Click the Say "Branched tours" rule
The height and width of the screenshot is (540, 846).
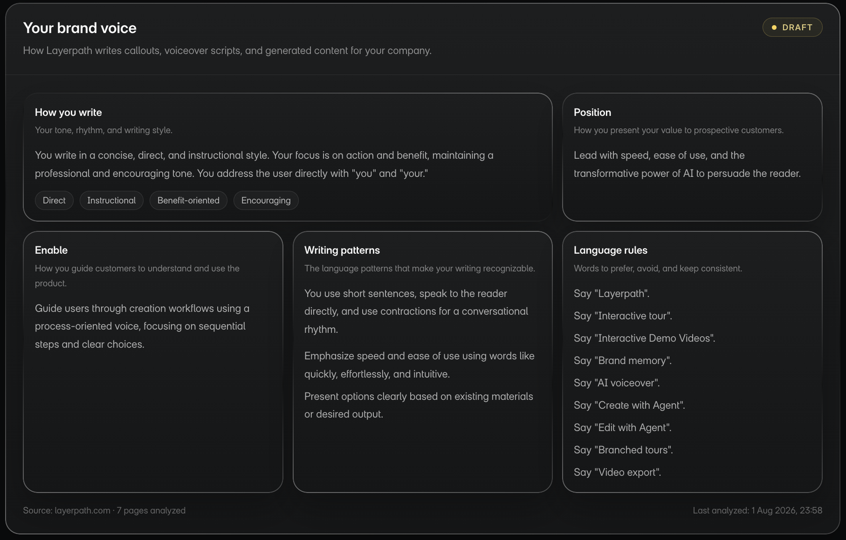click(623, 450)
